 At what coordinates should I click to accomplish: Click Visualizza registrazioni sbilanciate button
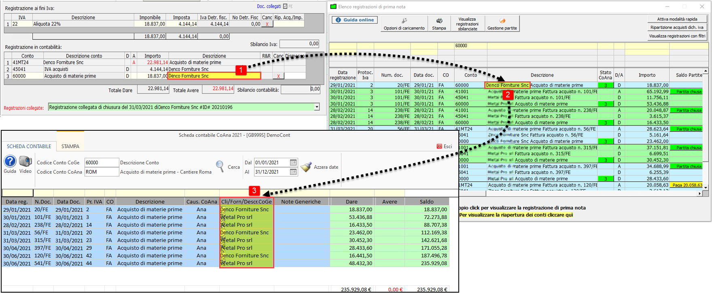[467, 23]
